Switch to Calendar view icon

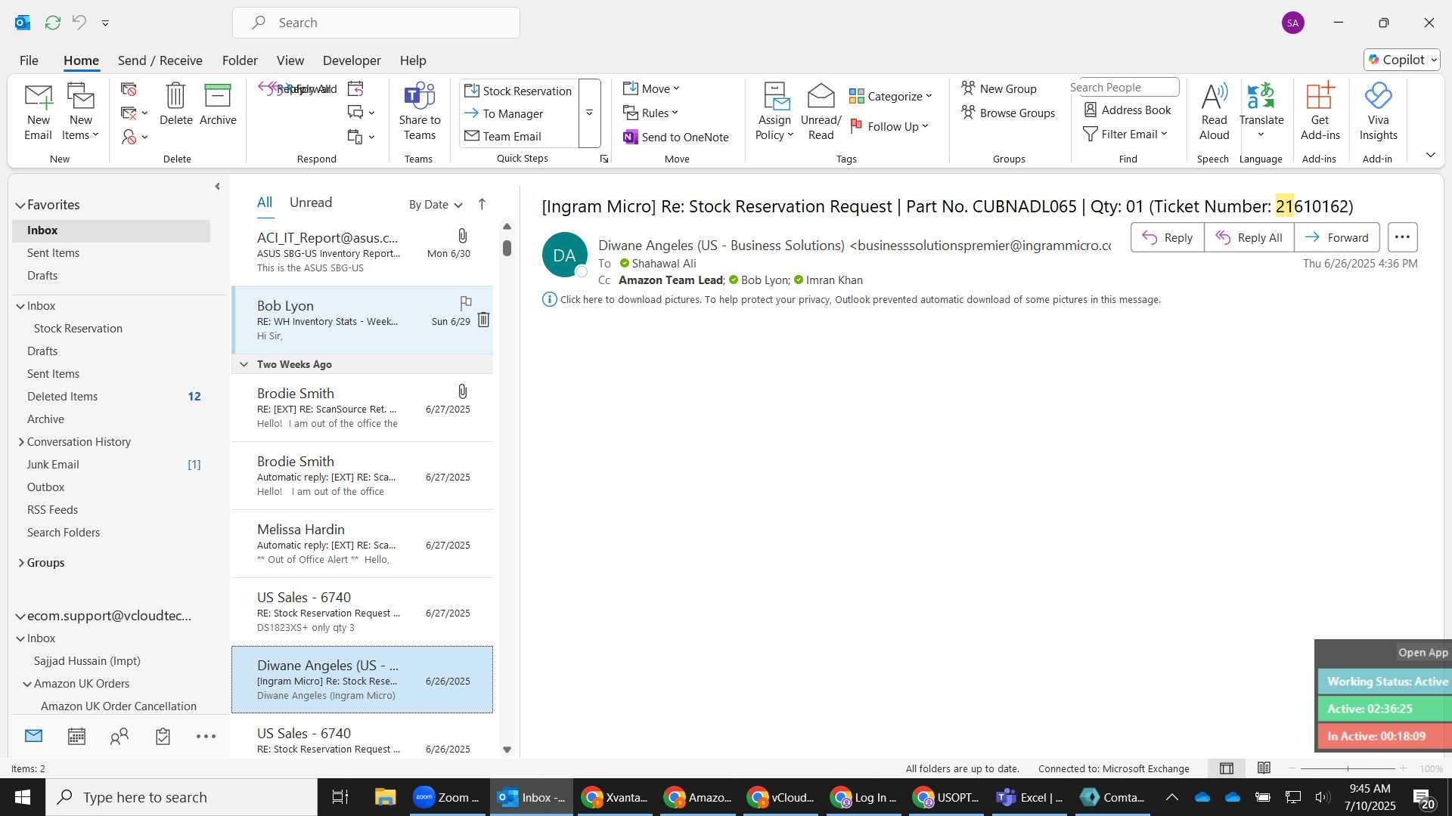pyautogui.click(x=76, y=736)
